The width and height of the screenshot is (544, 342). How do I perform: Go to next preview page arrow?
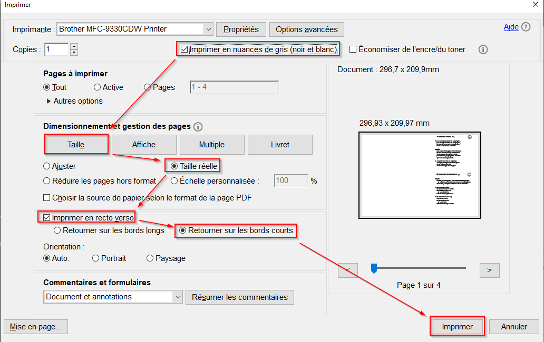point(489,270)
